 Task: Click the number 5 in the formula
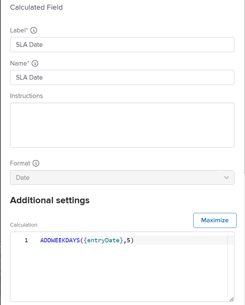128,240
